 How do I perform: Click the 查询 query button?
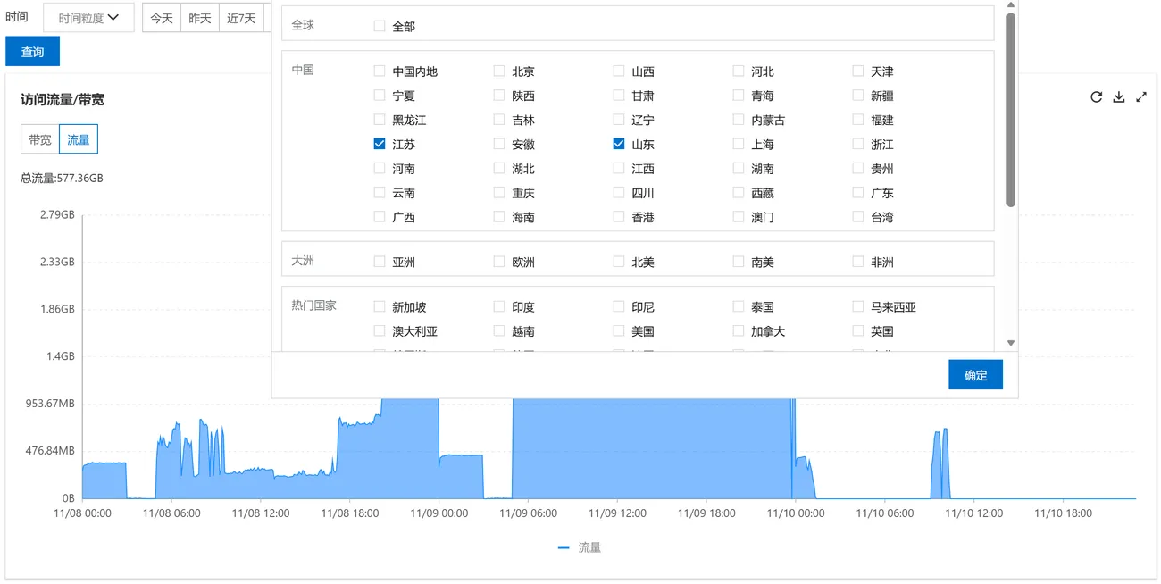tap(32, 52)
